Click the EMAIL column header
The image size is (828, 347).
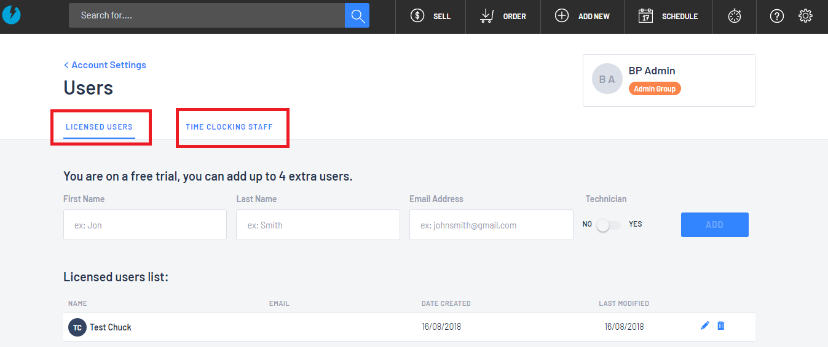[279, 303]
